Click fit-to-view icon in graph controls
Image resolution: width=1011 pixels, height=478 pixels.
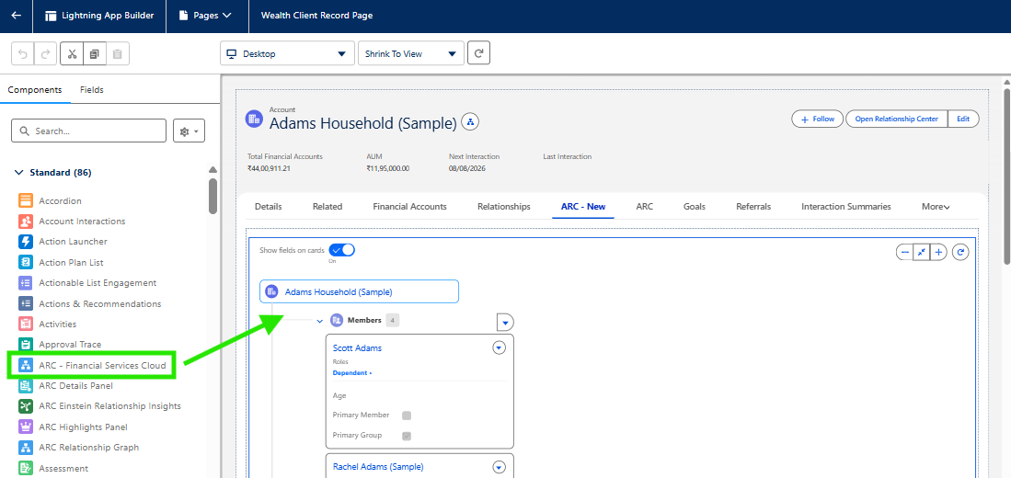pyautogui.click(x=921, y=252)
